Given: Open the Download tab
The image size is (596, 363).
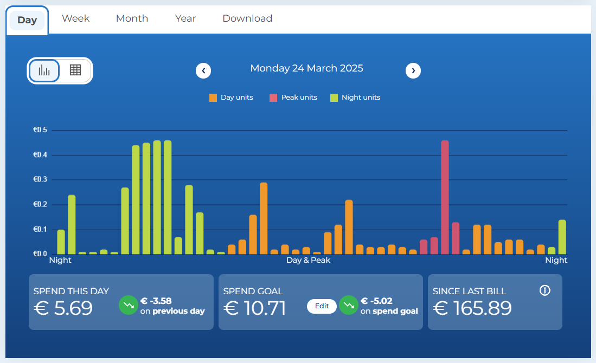Looking at the screenshot, I should (247, 18).
